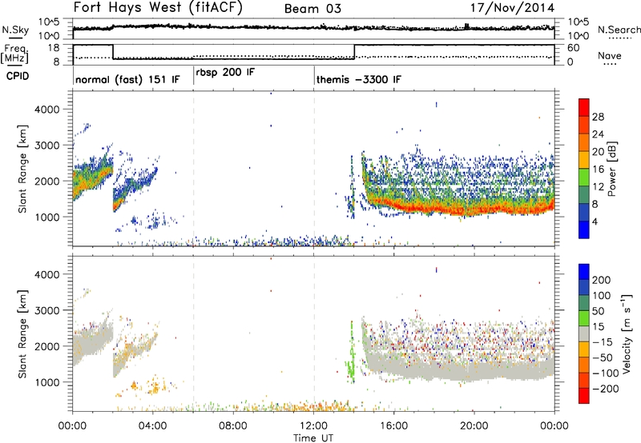Click the '16:00' time axis tick label
641x443 pixels.
(x=393, y=426)
